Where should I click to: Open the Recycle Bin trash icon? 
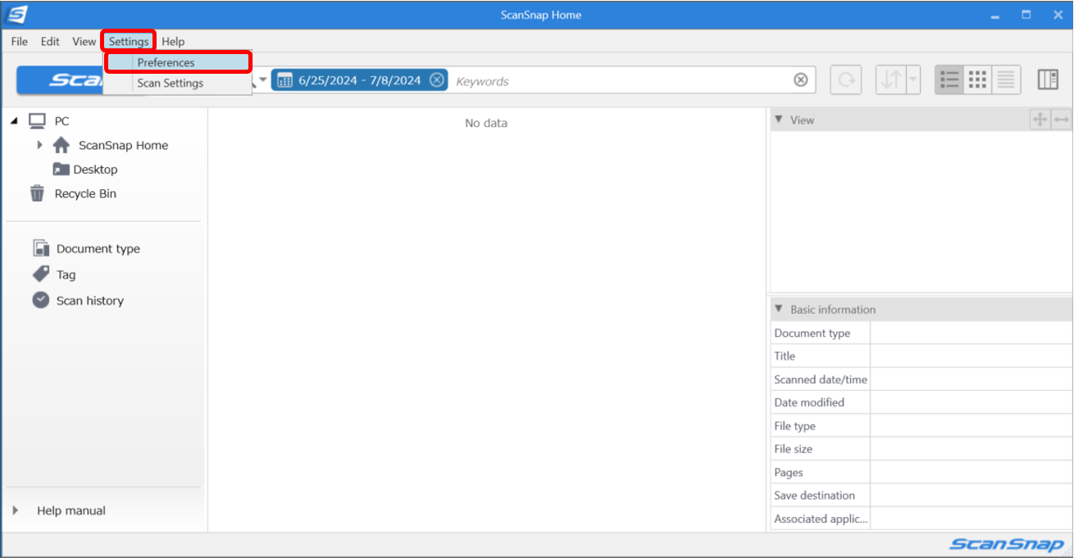pyautogui.click(x=37, y=193)
